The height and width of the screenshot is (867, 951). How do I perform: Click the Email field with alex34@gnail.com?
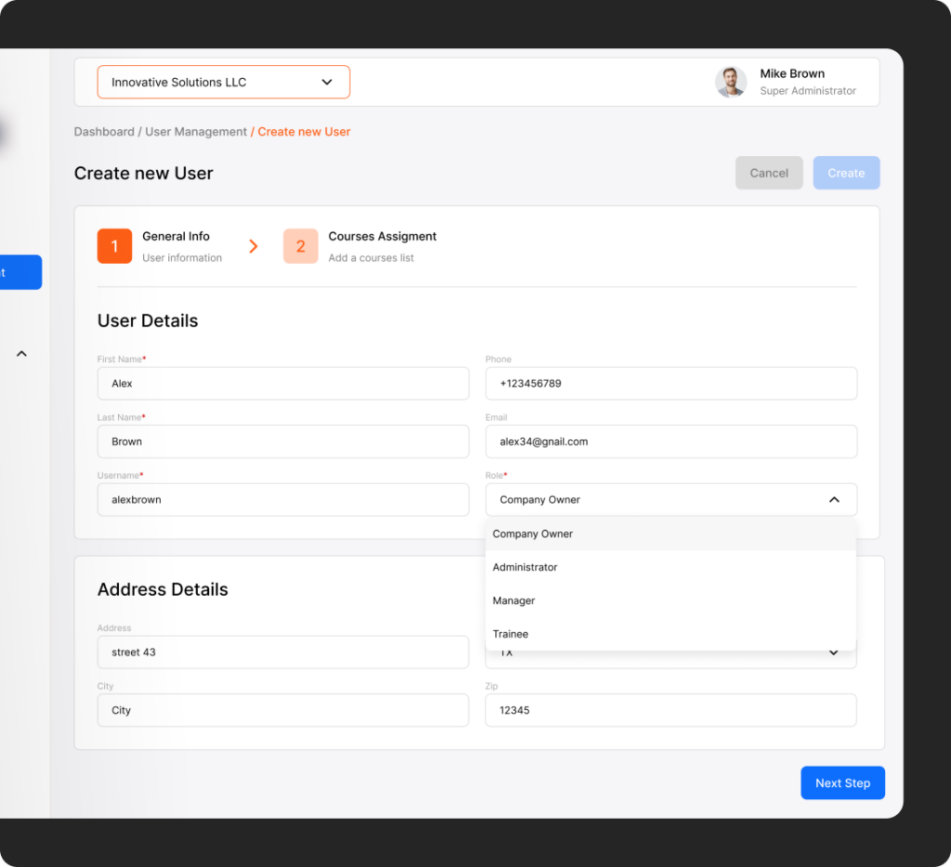tap(671, 441)
